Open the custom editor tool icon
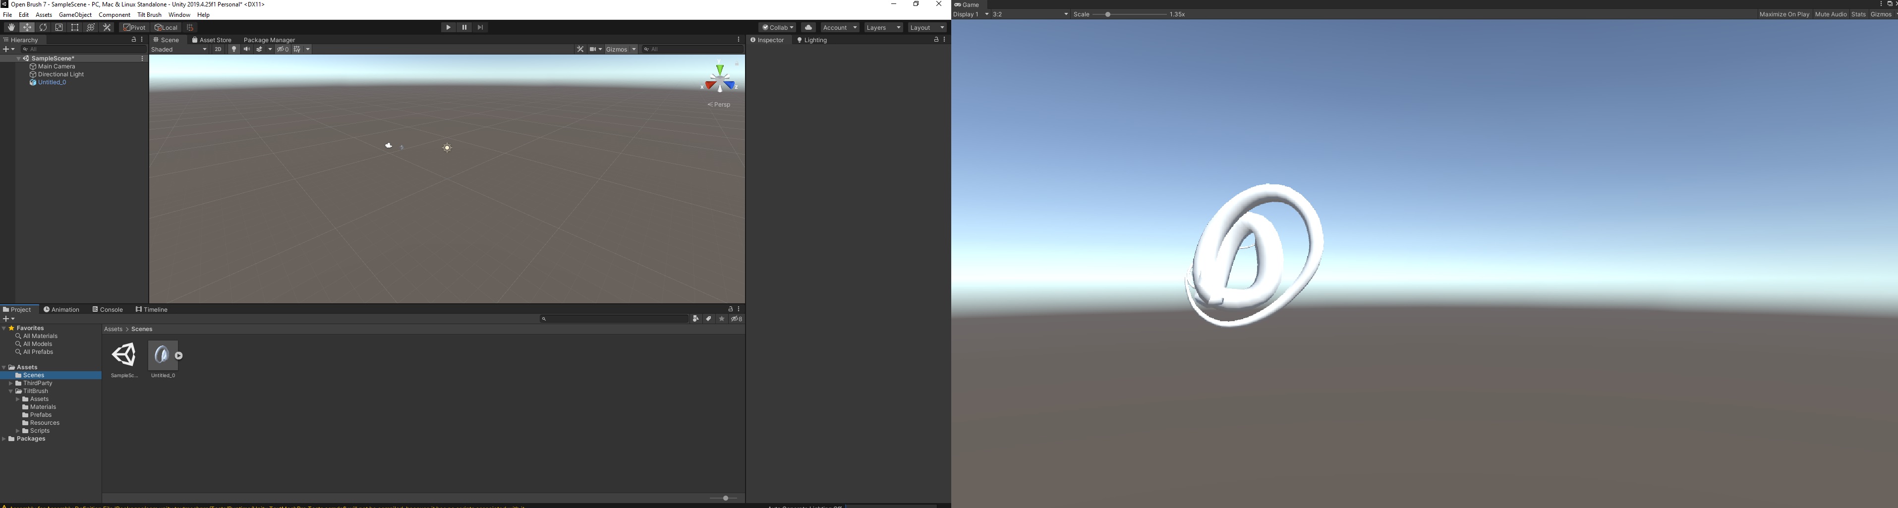This screenshot has width=1898, height=508. pos(106,26)
